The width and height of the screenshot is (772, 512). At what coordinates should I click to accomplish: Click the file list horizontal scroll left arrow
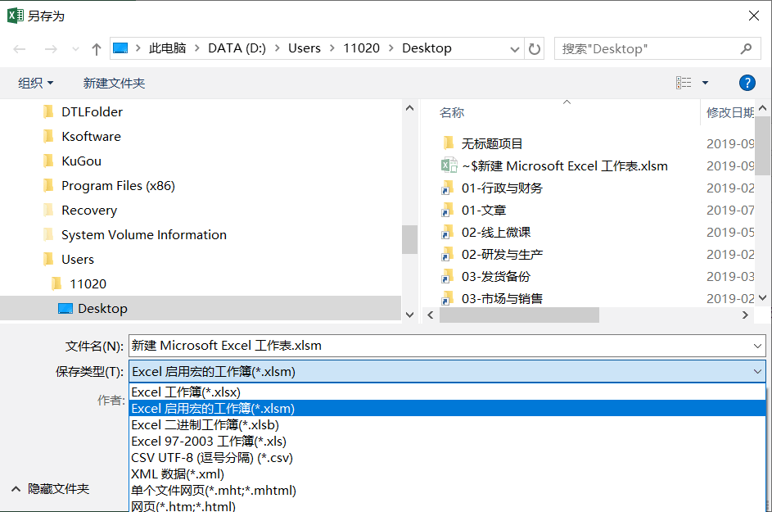coord(431,315)
